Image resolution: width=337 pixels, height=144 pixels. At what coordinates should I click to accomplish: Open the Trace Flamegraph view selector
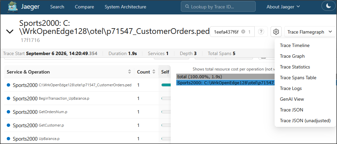point(310,32)
